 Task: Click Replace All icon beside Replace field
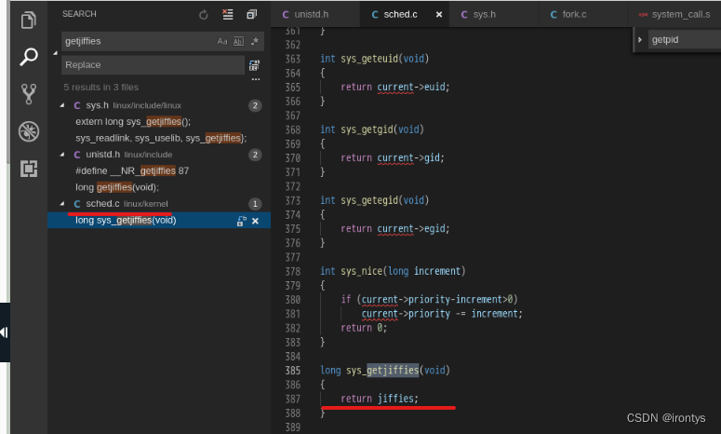(254, 65)
